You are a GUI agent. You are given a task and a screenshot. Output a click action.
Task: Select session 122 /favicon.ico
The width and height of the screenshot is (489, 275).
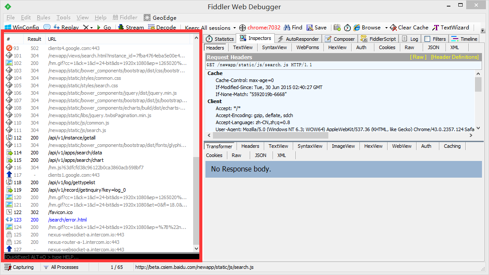point(99,212)
